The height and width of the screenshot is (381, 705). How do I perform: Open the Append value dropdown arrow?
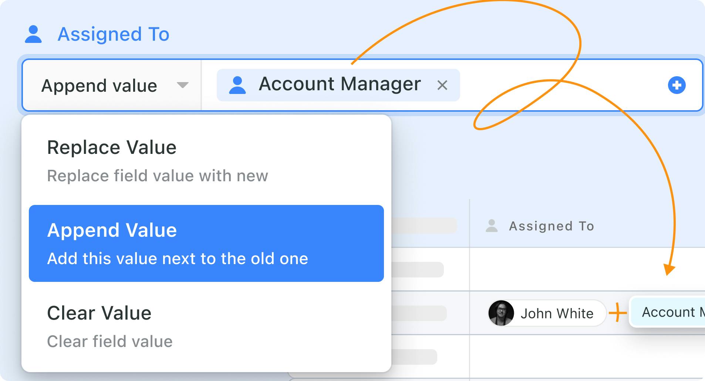(182, 85)
